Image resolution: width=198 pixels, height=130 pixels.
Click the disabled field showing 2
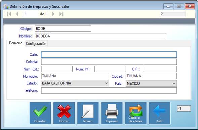point(173,14)
